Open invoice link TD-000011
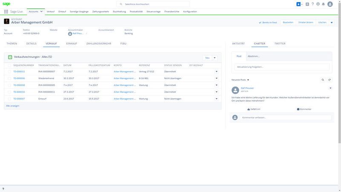The image size is (341, 192). 19,72
